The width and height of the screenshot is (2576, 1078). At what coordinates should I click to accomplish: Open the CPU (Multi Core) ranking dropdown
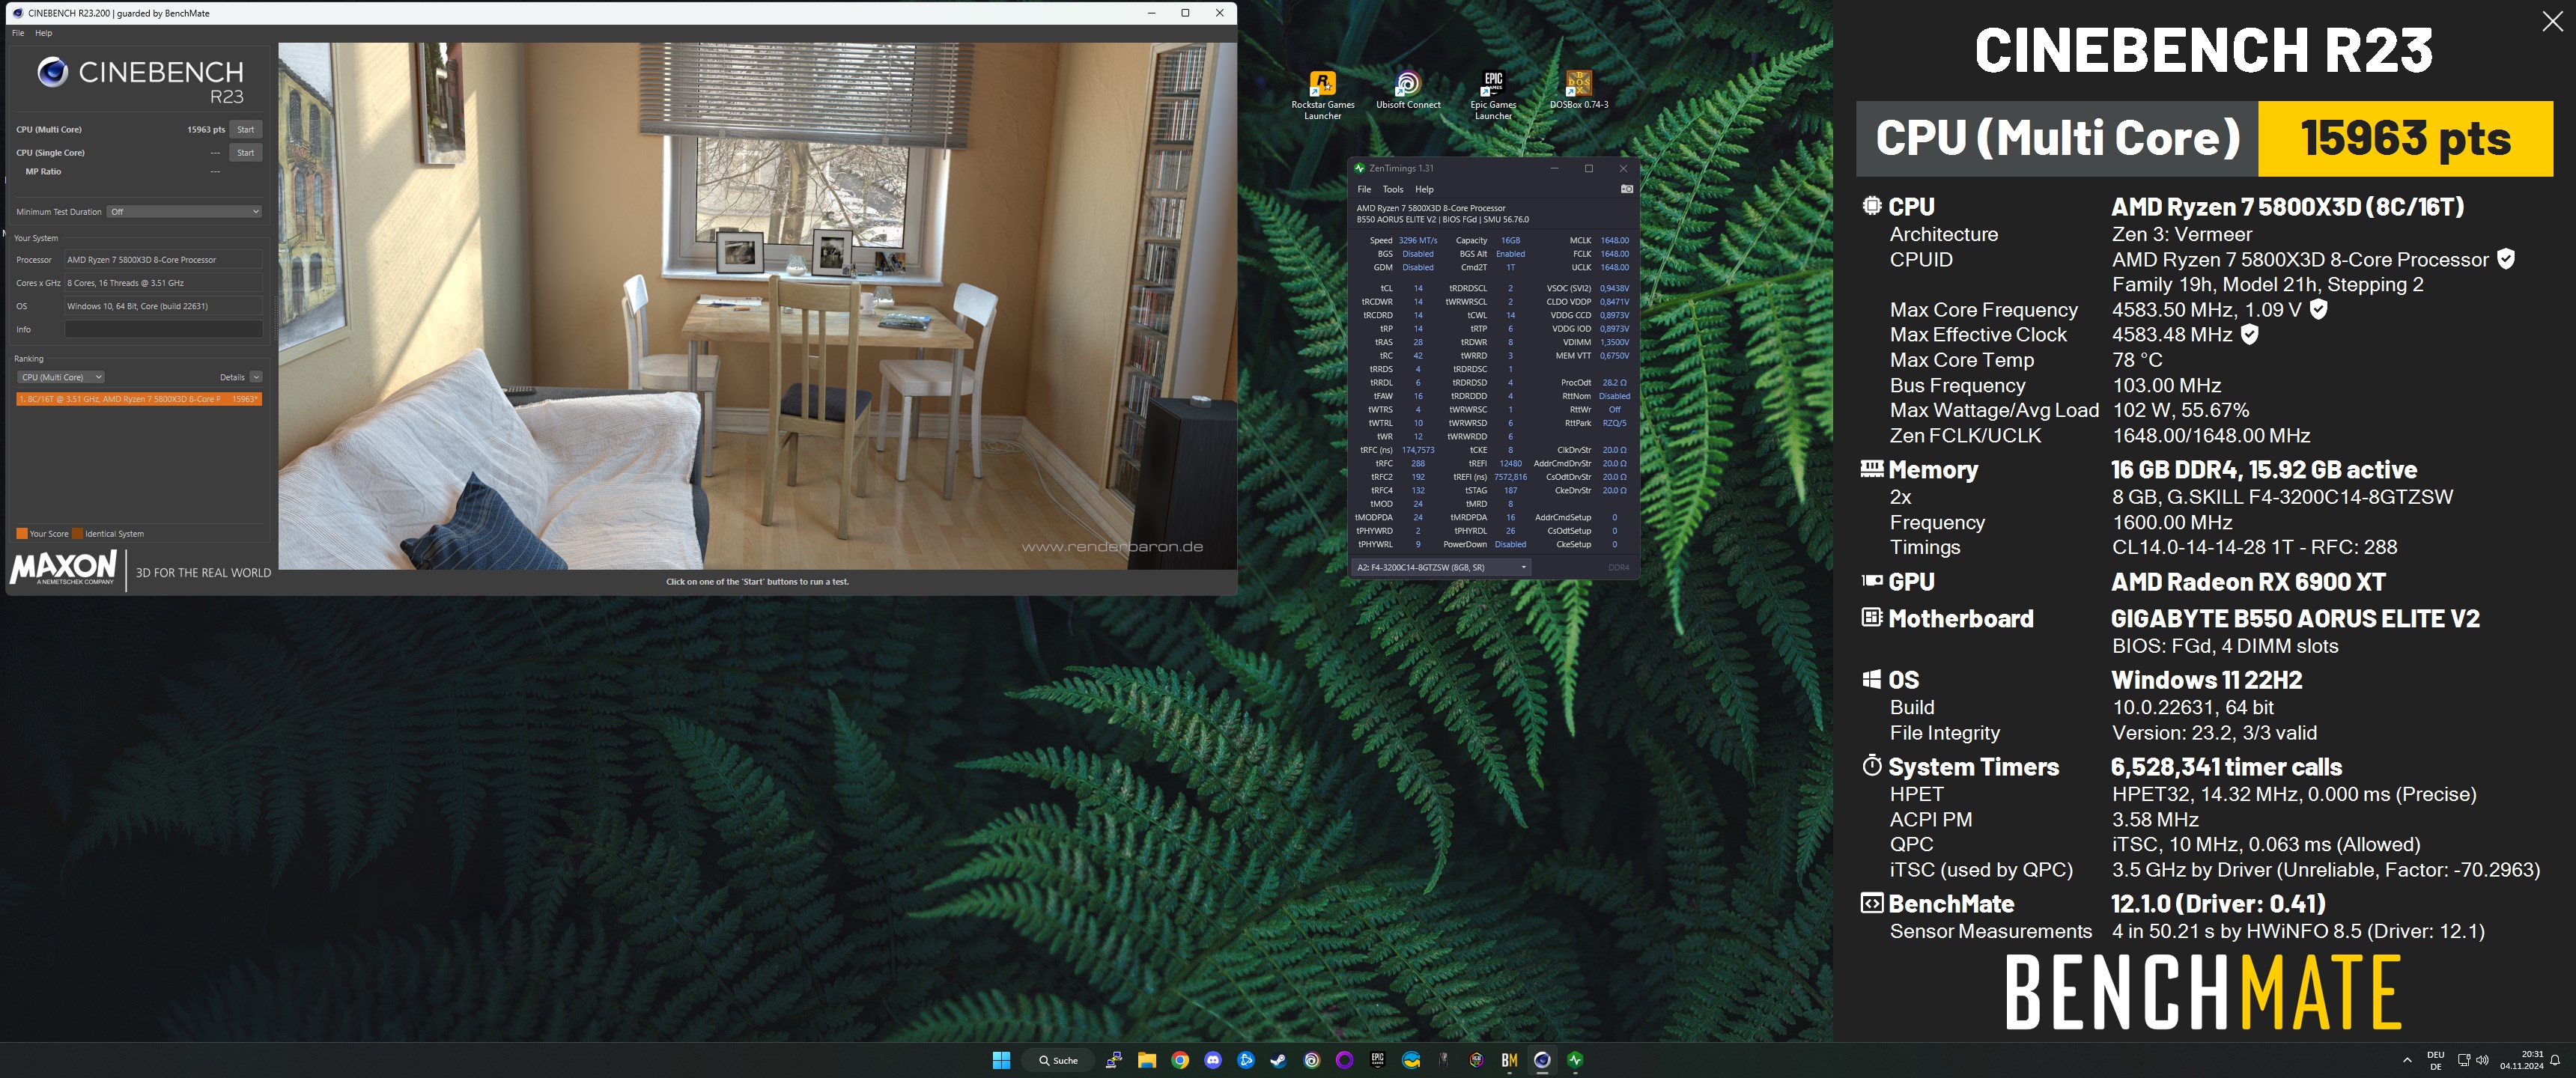tap(60, 377)
